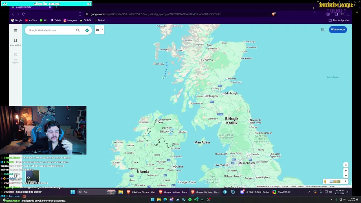
Task: Open directions with the blue arrow icon
Action: (x=87, y=30)
